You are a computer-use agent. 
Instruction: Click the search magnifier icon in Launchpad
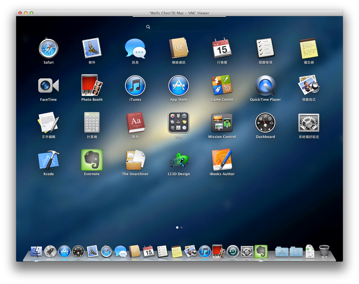pyautogui.click(x=148, y=27)
